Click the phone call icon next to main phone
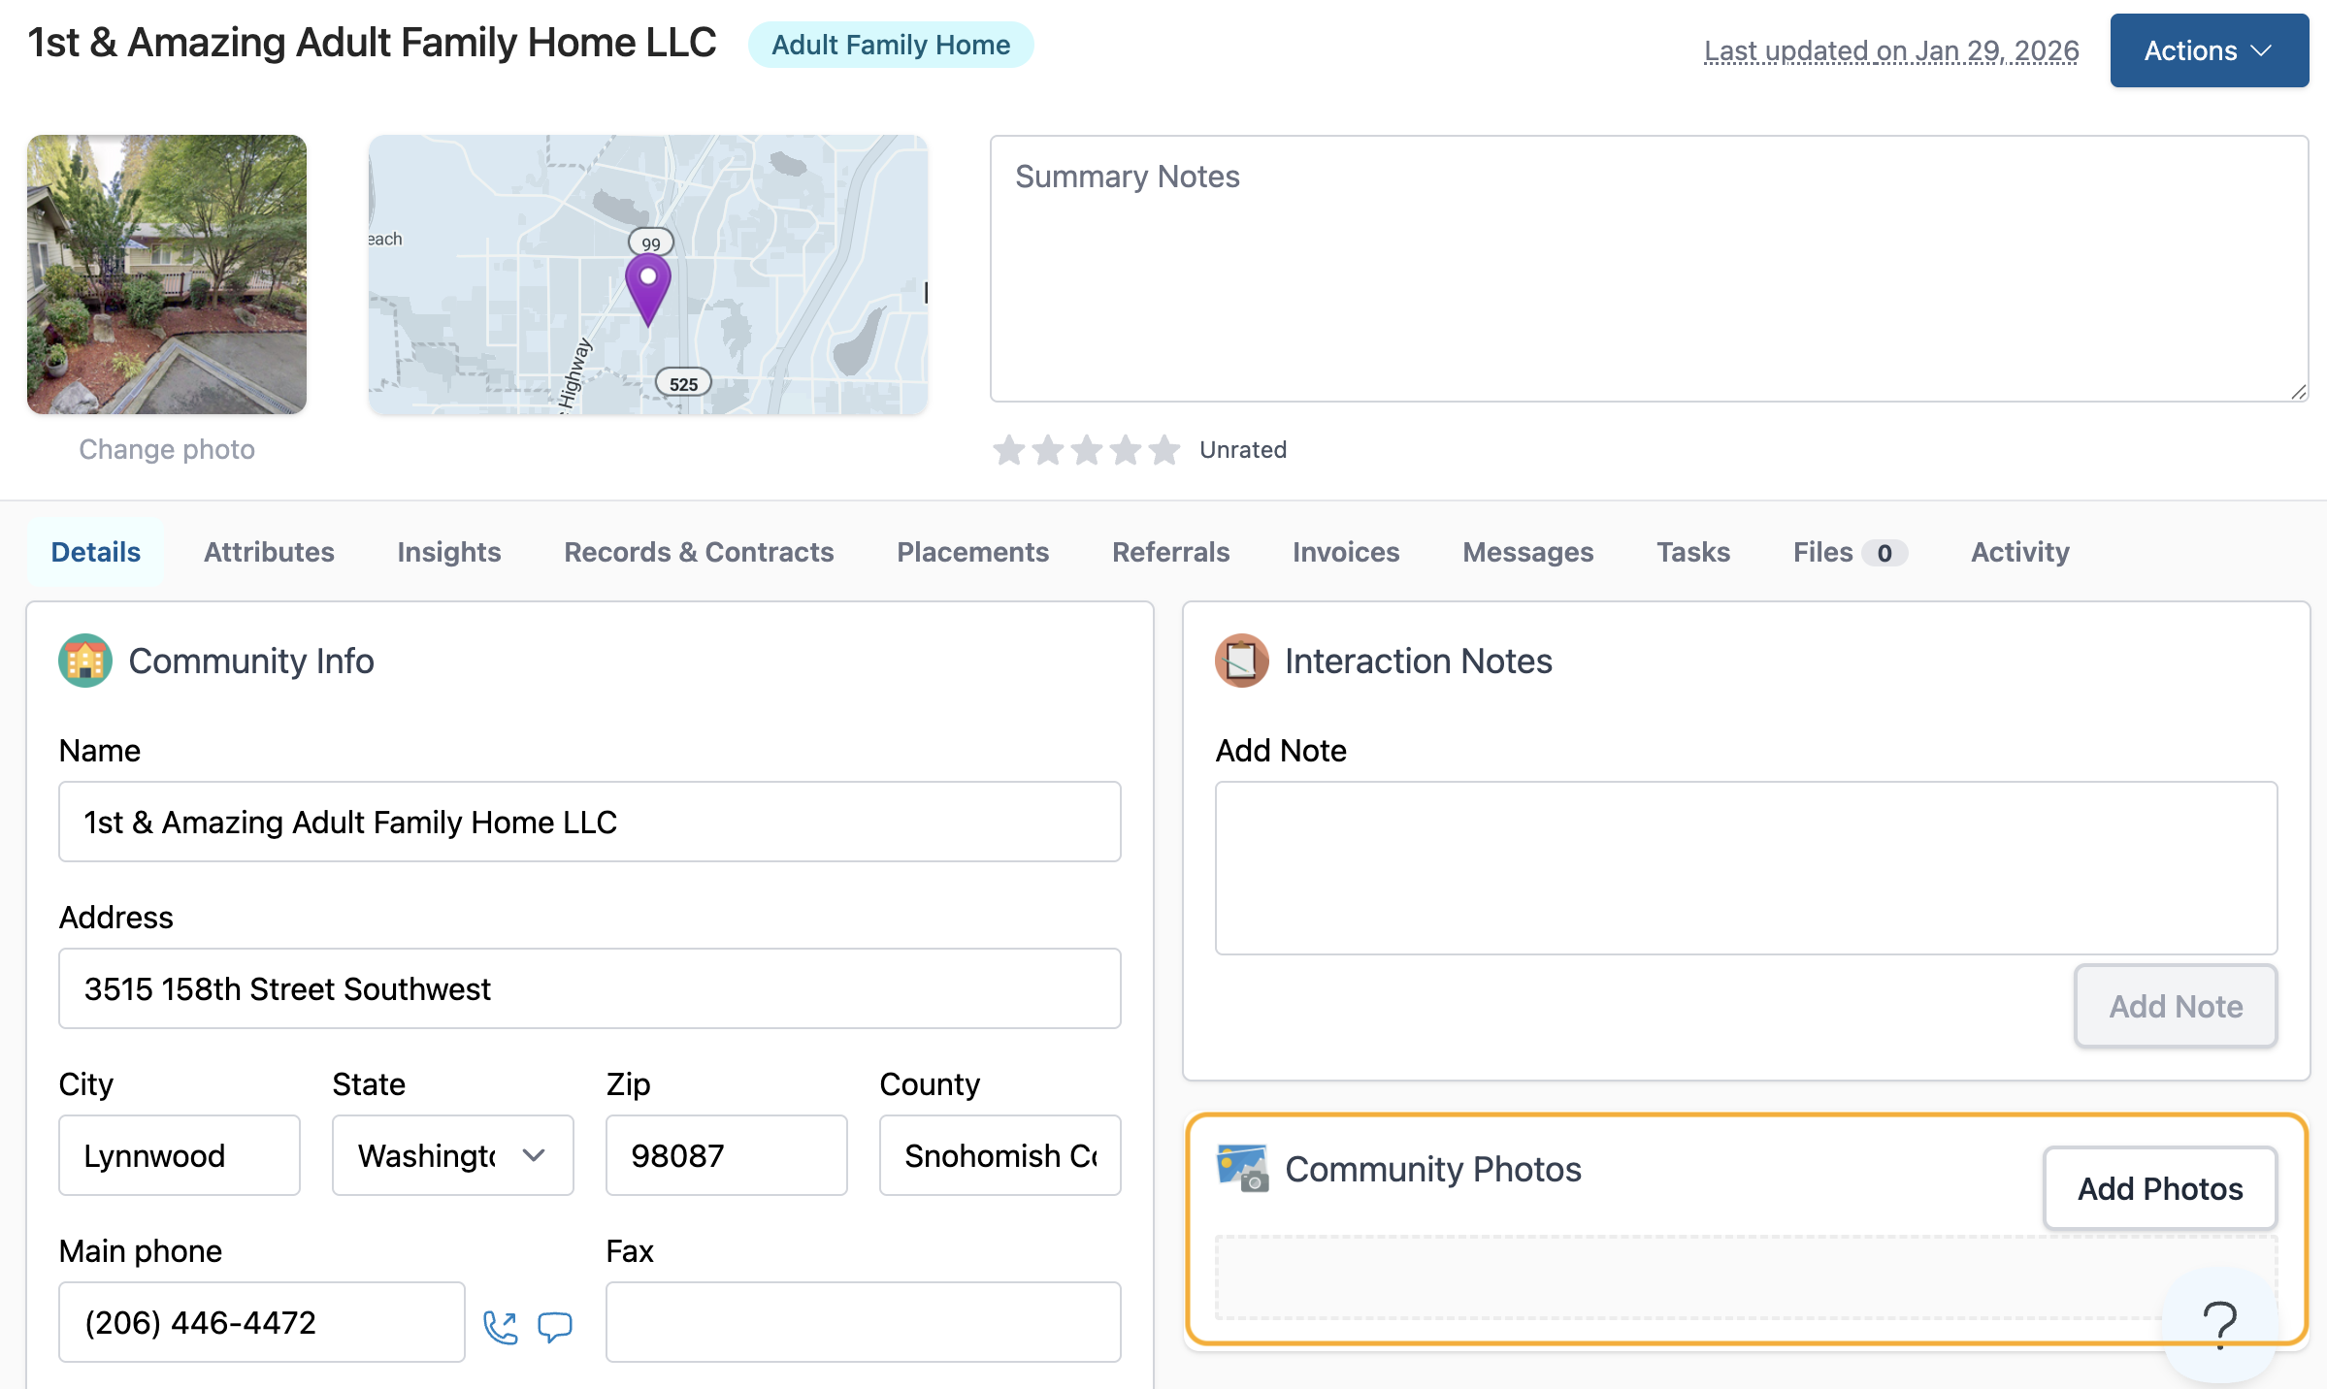This screenshot has height=1389, width=2327. click(501, 1326)
